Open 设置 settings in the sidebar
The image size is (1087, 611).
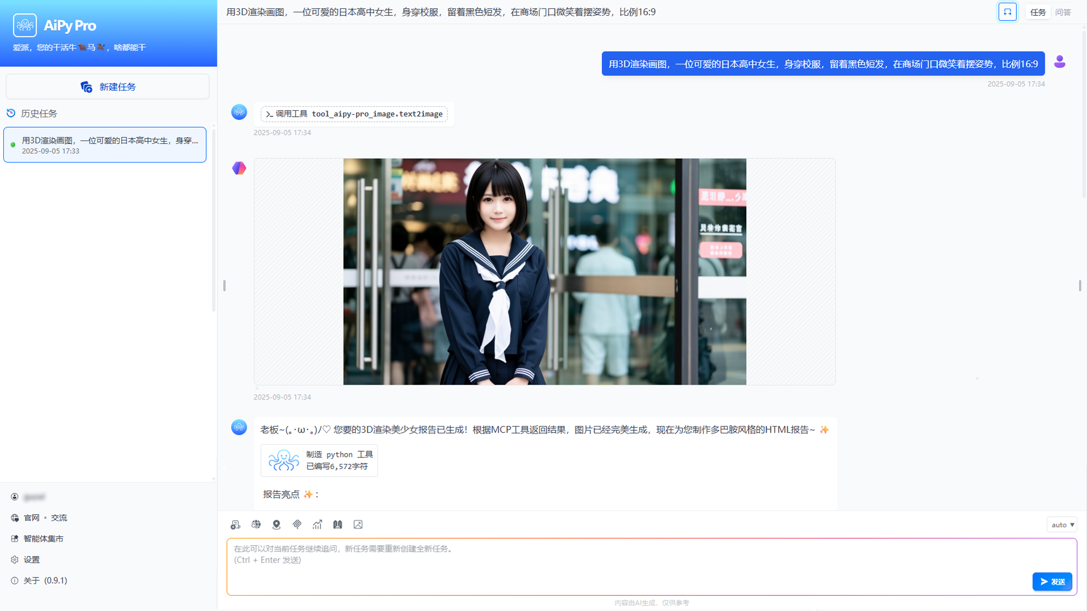click(x=31, y=560)
